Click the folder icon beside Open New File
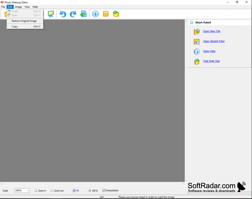252x199 pixels. tap(197, 32)
